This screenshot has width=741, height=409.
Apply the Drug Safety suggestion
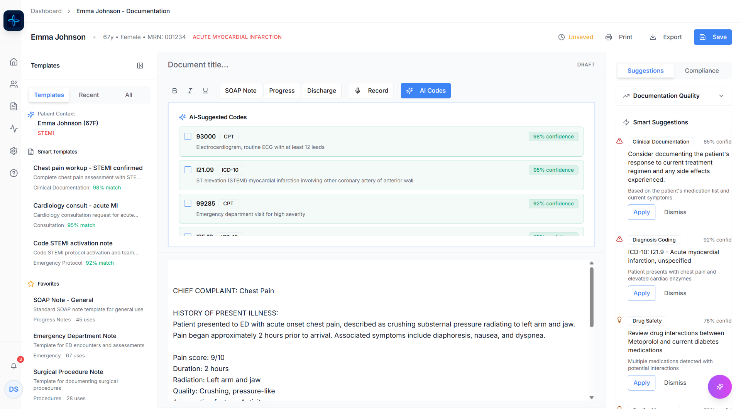641,383
